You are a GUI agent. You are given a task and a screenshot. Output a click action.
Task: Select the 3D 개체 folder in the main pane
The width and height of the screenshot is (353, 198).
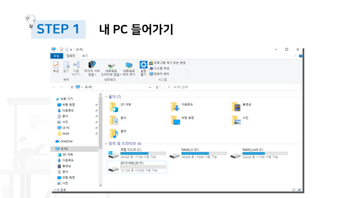pyautogui.click(x=121, y=107)
